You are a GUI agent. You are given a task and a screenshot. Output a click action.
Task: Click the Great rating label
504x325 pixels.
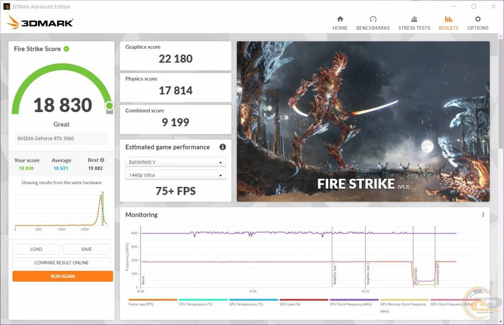tap(62, 125)
